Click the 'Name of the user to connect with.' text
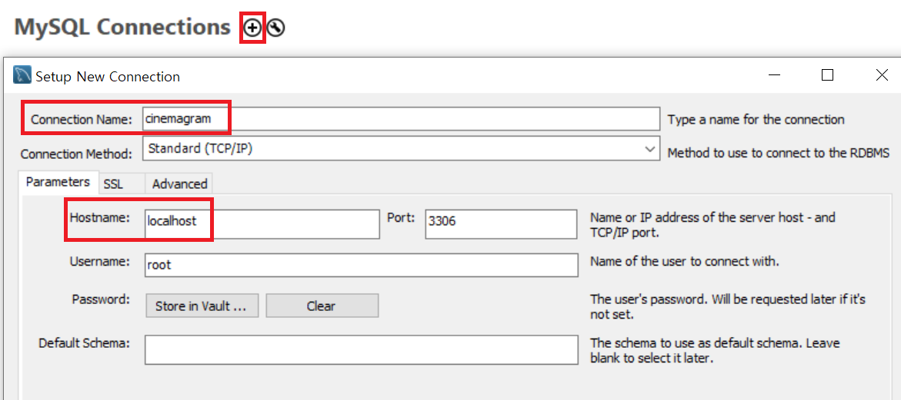 (684, 261)
